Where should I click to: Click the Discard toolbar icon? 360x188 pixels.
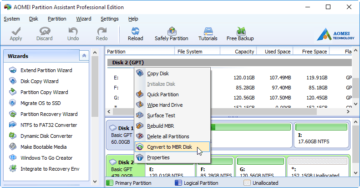[x=45, y=31]
